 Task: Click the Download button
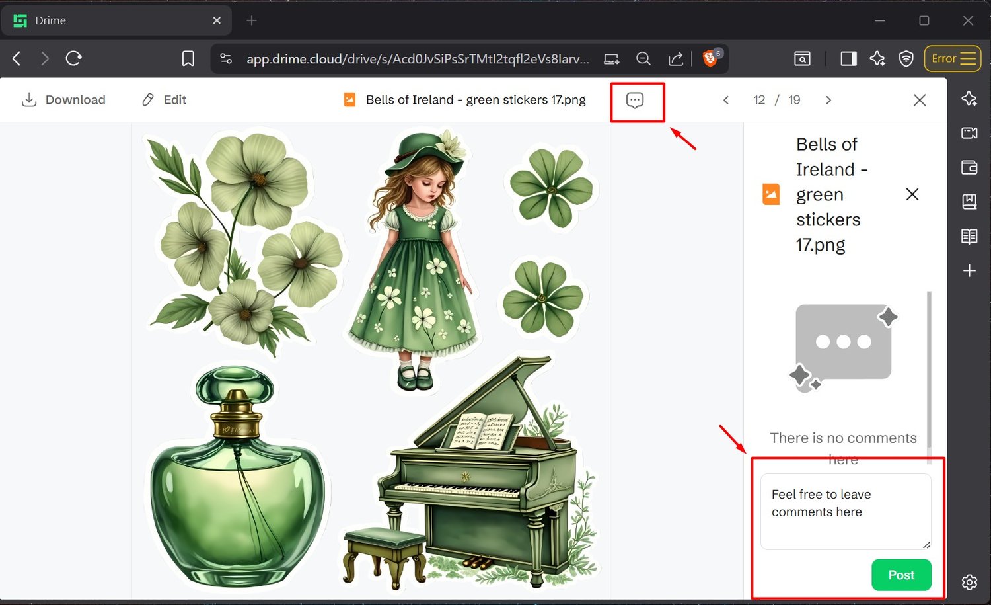[x=63, y=100]
